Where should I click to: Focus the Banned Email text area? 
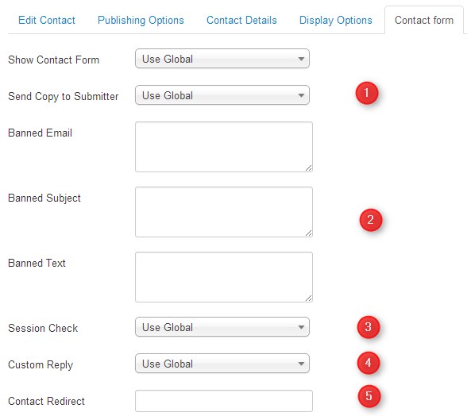(224, 147)
